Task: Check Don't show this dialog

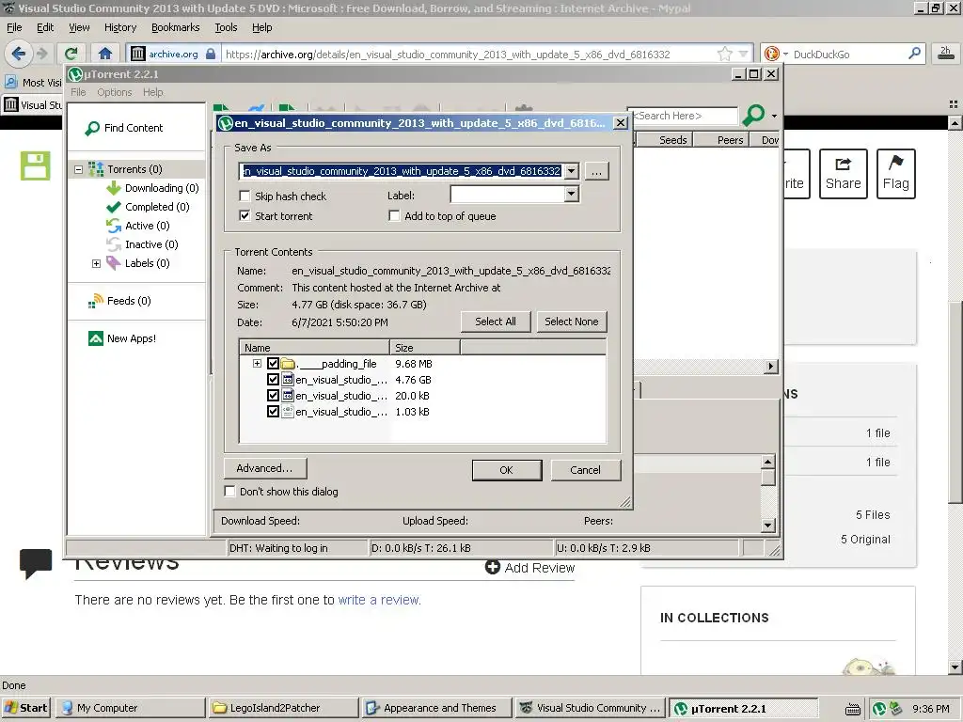Action: click(229, 491)
